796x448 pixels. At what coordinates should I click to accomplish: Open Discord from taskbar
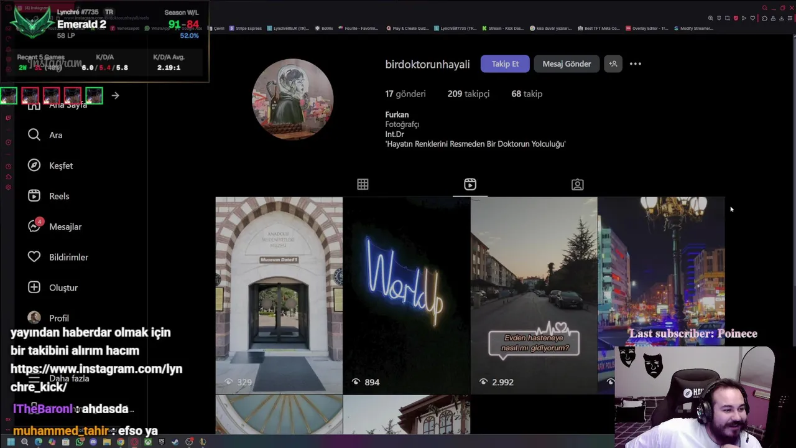93,442
